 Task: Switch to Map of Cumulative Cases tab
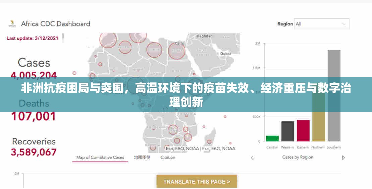click(100, 157)
